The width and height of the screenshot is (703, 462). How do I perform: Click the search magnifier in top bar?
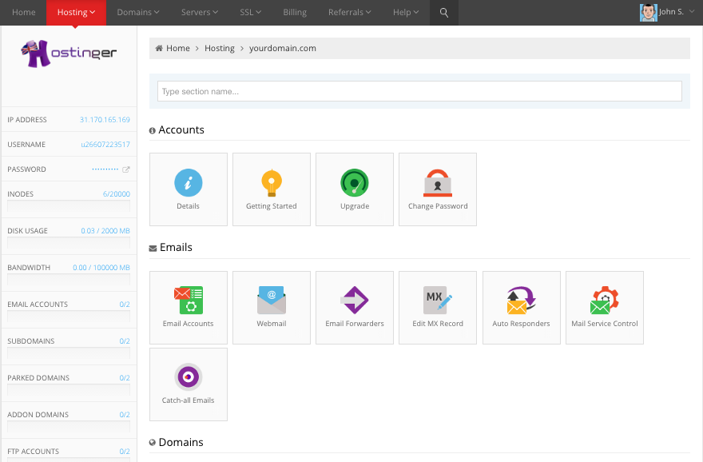click(444, 13)
